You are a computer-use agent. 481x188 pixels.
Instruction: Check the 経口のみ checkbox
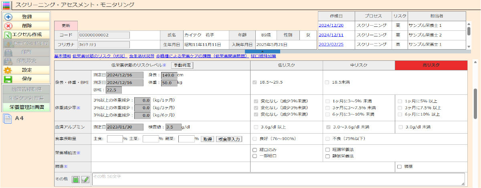click(255, 150)
